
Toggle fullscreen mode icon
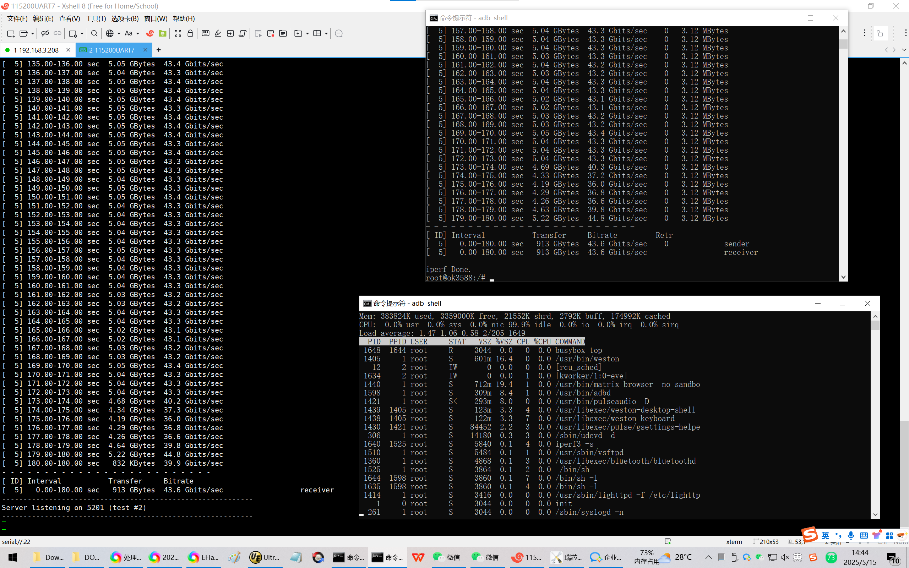coord(178,33)
